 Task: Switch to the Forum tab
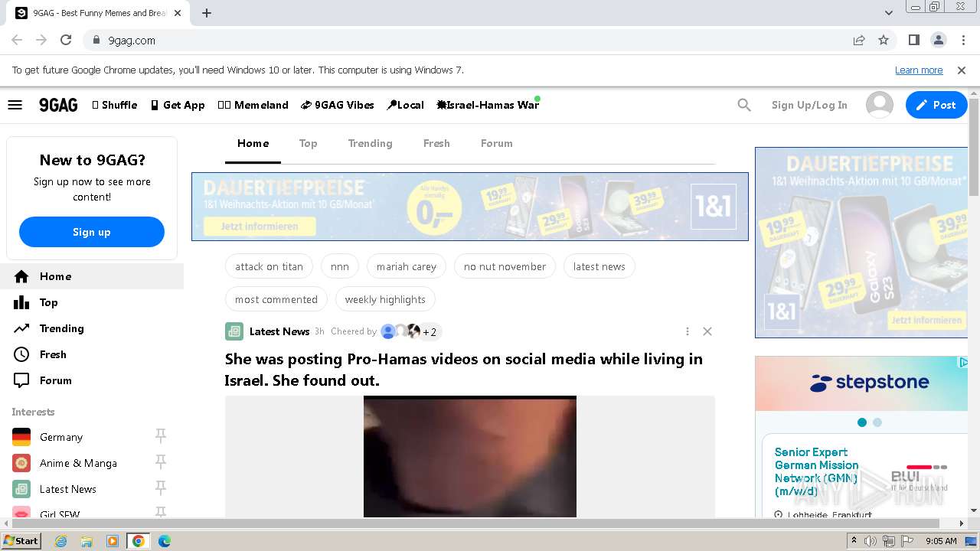[497, 143]
